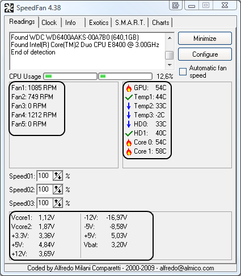Switch to the Exotics tab
The width and height of the screenshot is (241, 276).
click(x=99, y=23)
